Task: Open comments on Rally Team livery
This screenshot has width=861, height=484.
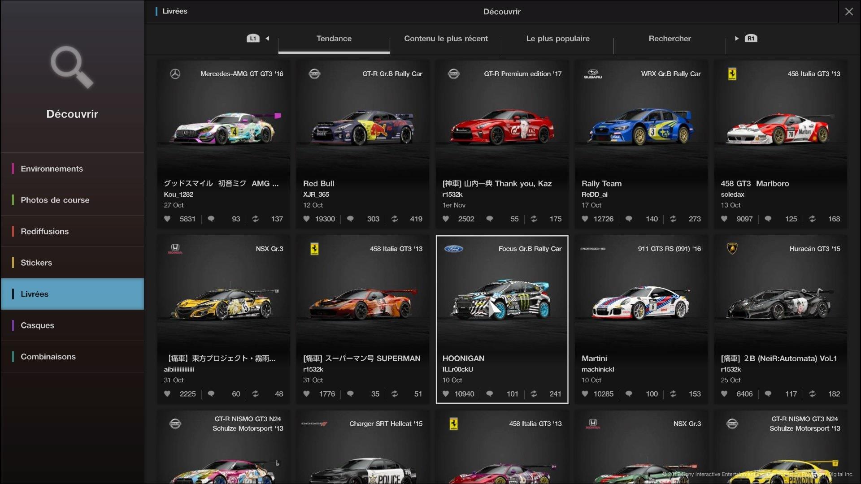Action: coord(629,219)
